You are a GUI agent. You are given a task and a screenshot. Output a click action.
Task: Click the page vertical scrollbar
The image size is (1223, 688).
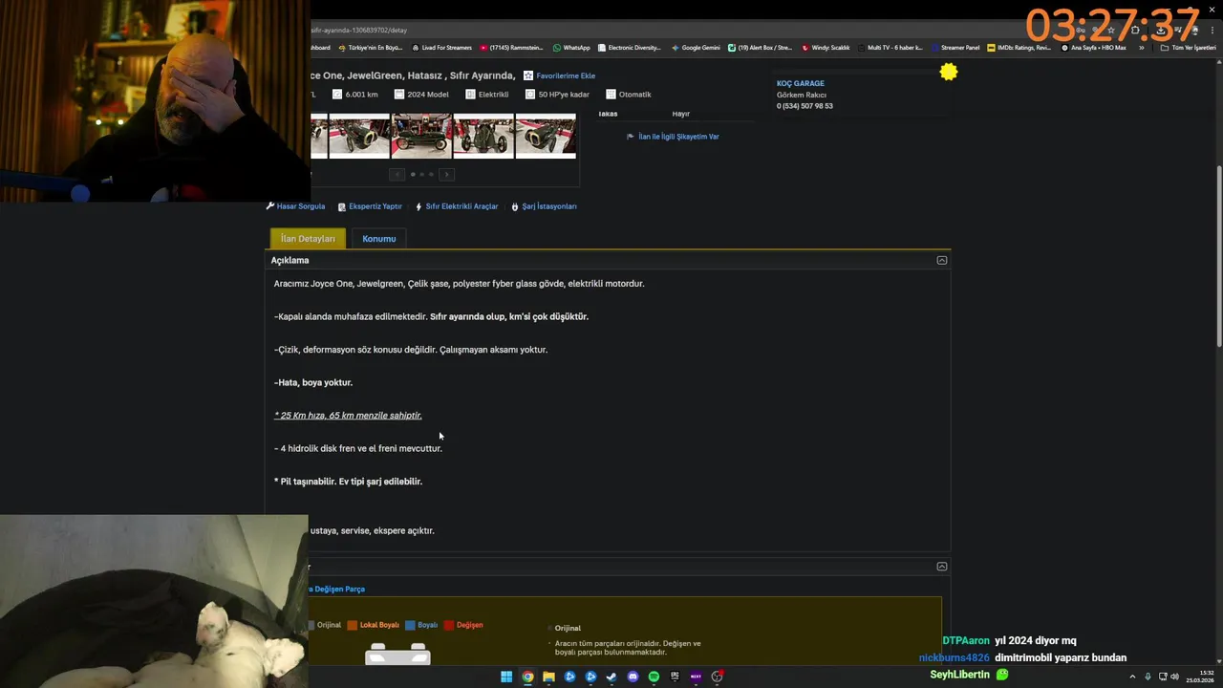(1218, 258)
